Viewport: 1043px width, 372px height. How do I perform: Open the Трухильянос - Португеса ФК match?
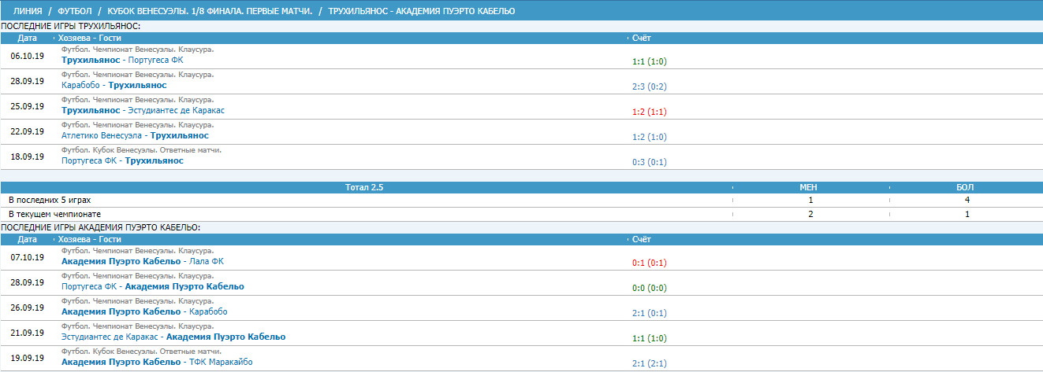coord(122,60)
